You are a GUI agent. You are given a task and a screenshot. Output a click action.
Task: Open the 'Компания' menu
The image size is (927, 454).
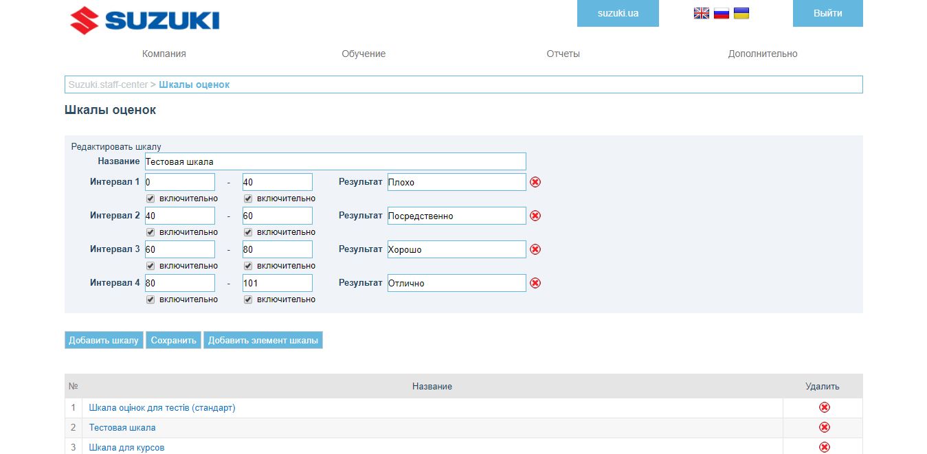coord(164,54)
